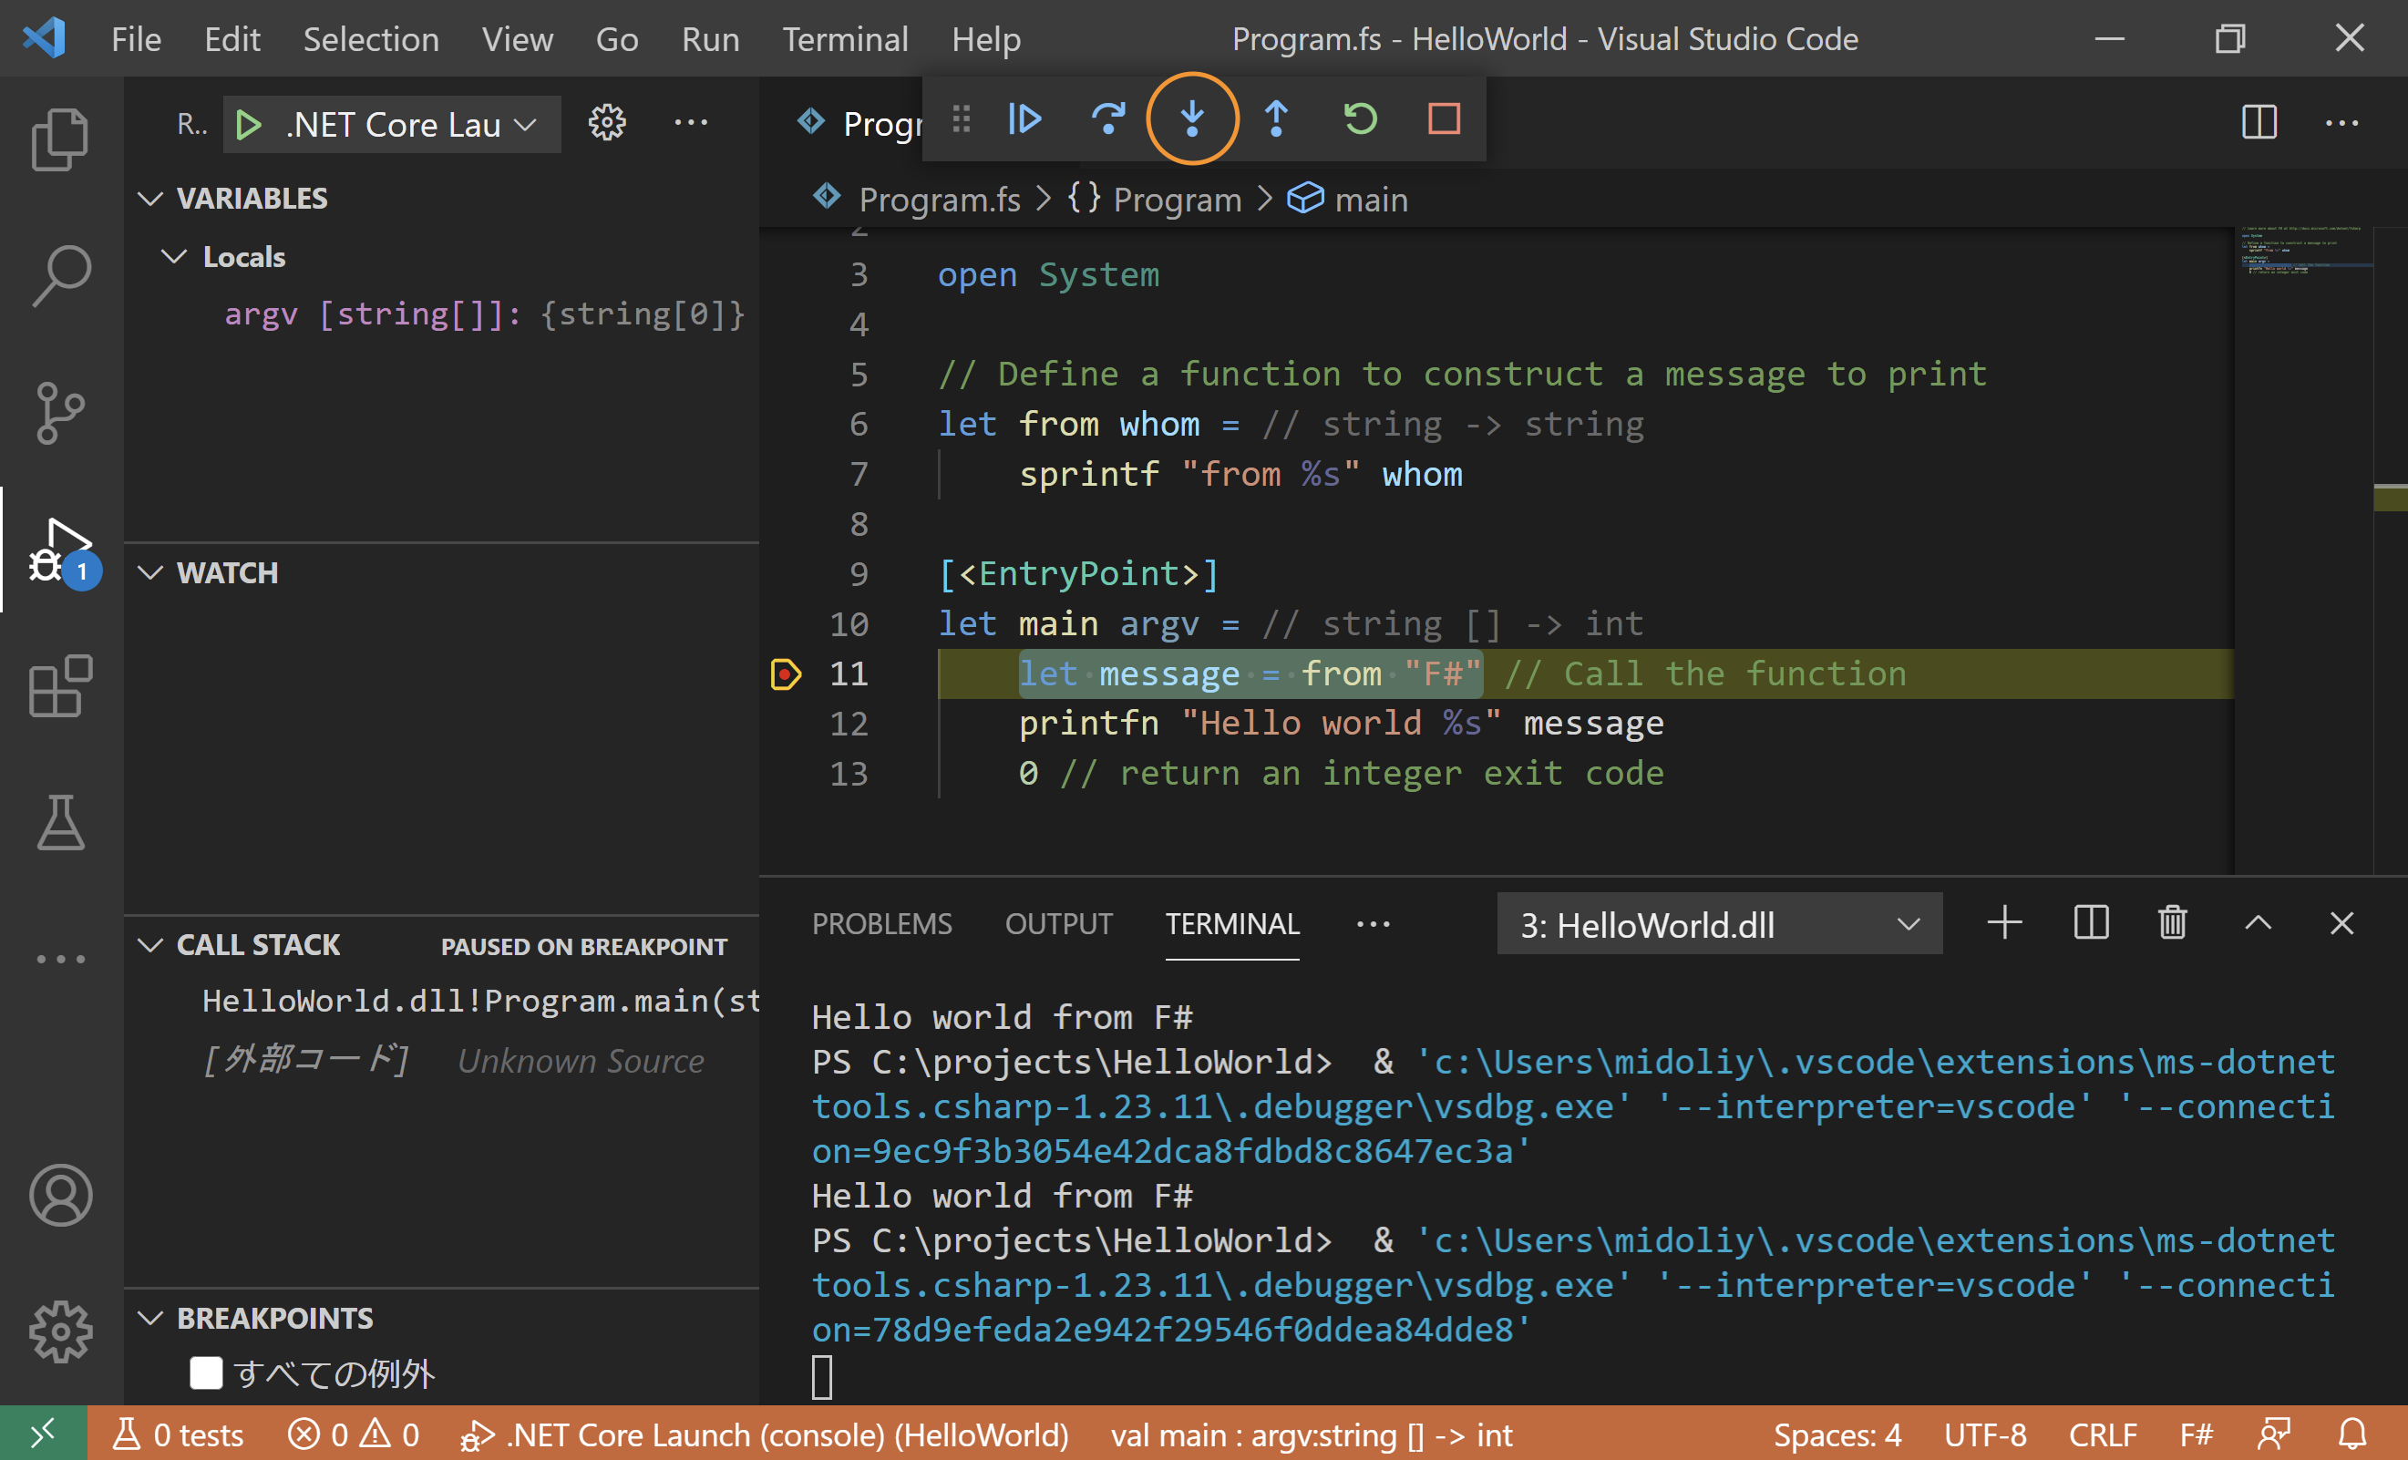Click the Spaces: 4 indentation setting
The width and height of the screenshot is (2408, 1460).
click(x=1837, y=1435)
